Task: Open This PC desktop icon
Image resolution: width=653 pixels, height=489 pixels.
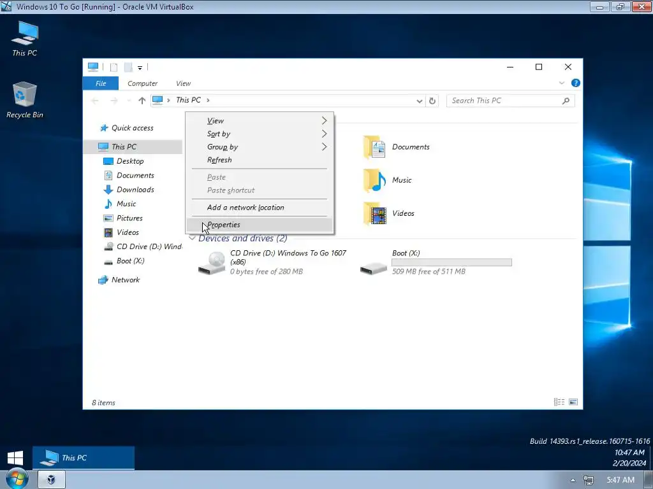Action: [25, 39]
